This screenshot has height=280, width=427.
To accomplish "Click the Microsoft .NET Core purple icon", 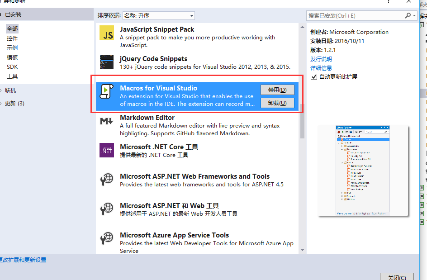I will point(107,150).
